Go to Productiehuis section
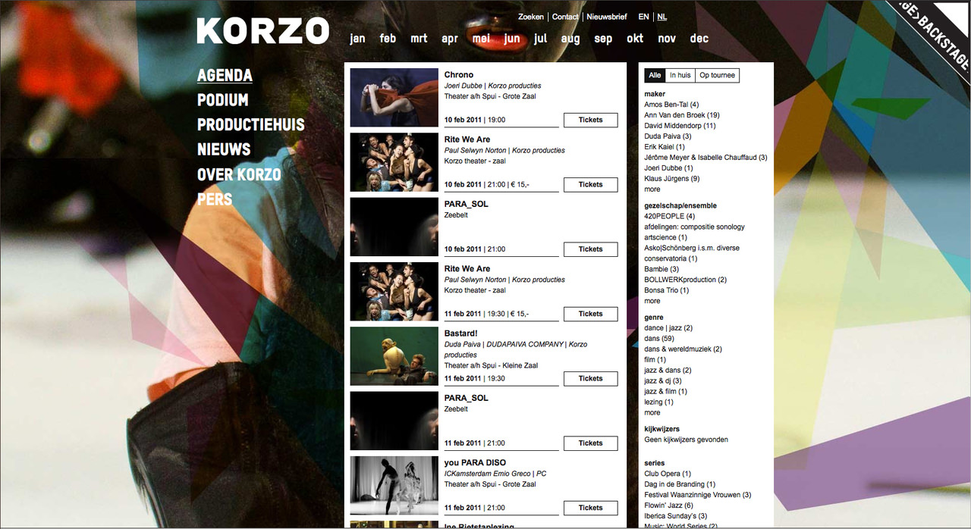This screenshot has height=529, width=971. click(251, 125)
